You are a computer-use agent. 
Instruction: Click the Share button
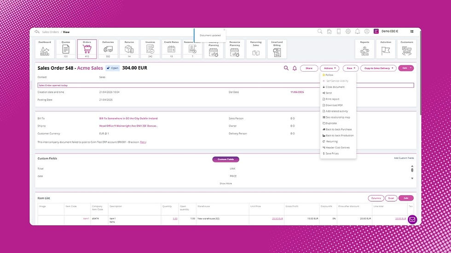(x=309, y=68)
